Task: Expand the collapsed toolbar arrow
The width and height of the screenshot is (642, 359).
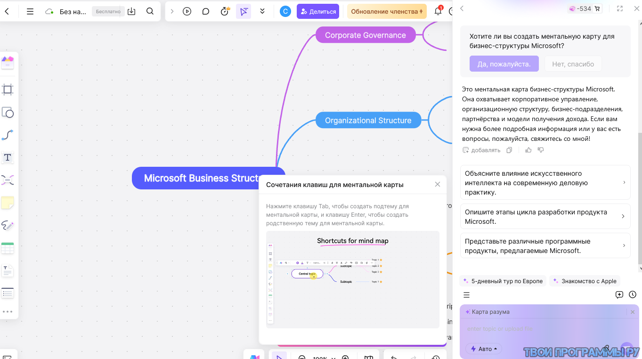Action: (x=172, y=11)
